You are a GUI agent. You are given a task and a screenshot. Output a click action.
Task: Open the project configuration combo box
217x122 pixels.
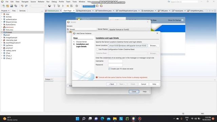point(39,6)
